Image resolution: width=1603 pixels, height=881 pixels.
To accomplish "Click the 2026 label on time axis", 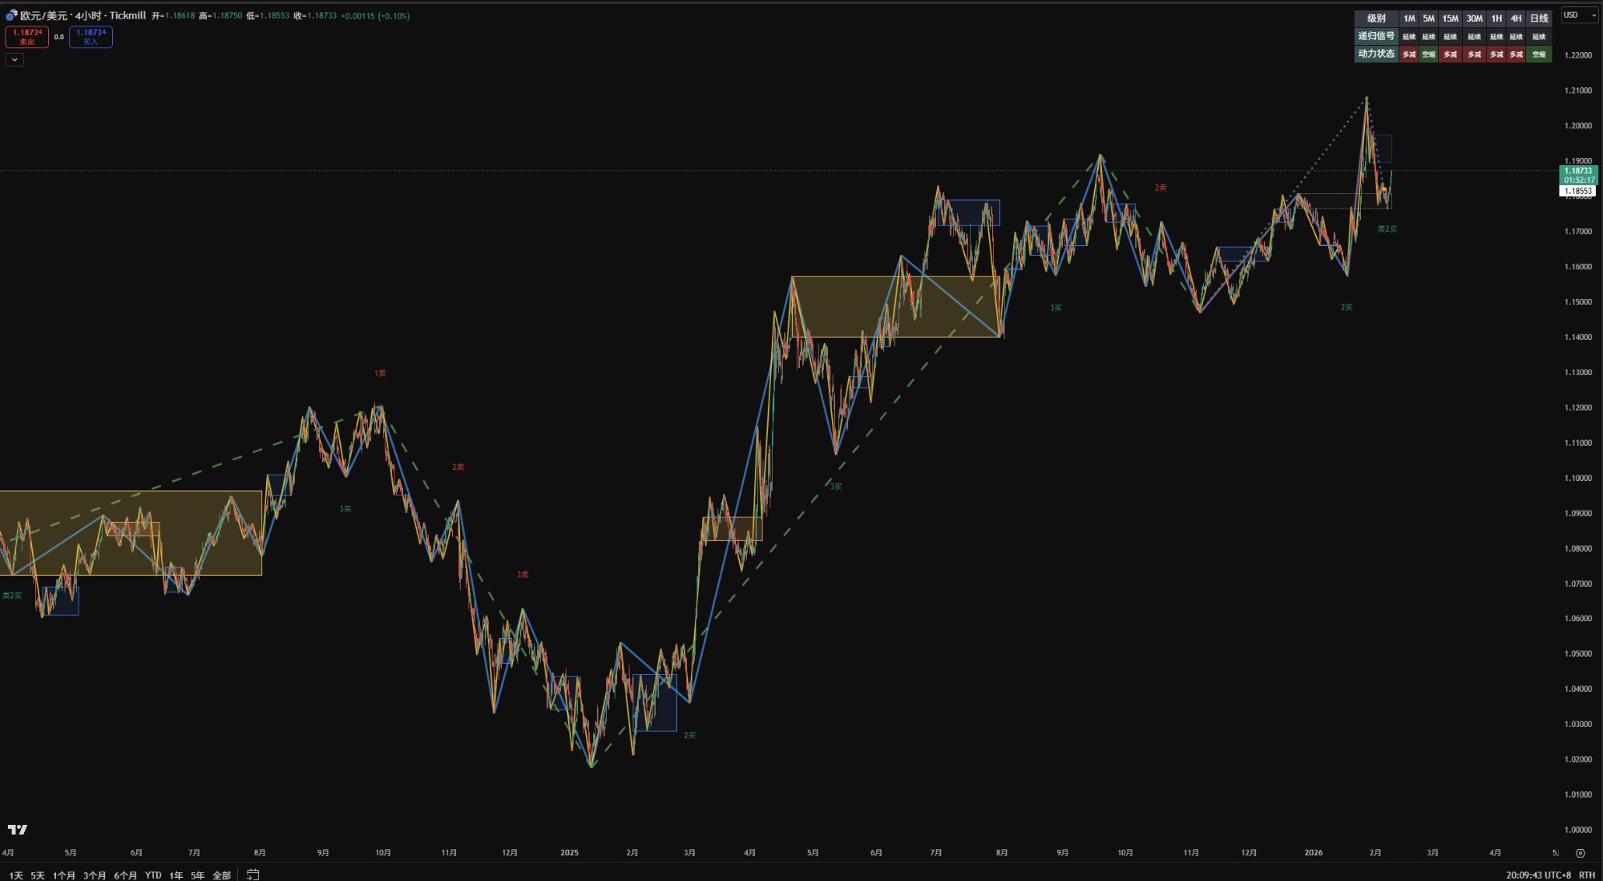I will [x=1313, y=852].
